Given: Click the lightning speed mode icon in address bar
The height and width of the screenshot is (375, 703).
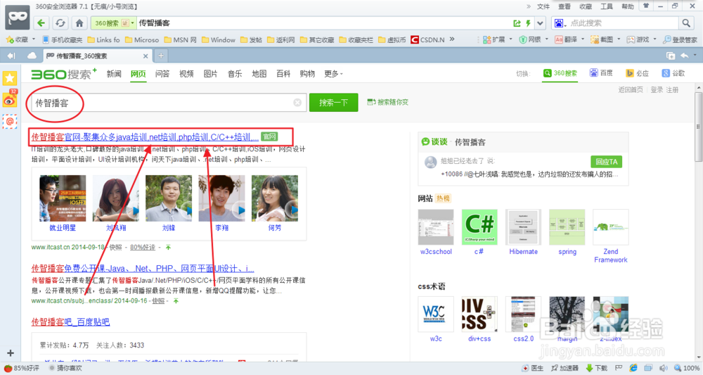Looking at the screenshot, I should pos(529,23).
